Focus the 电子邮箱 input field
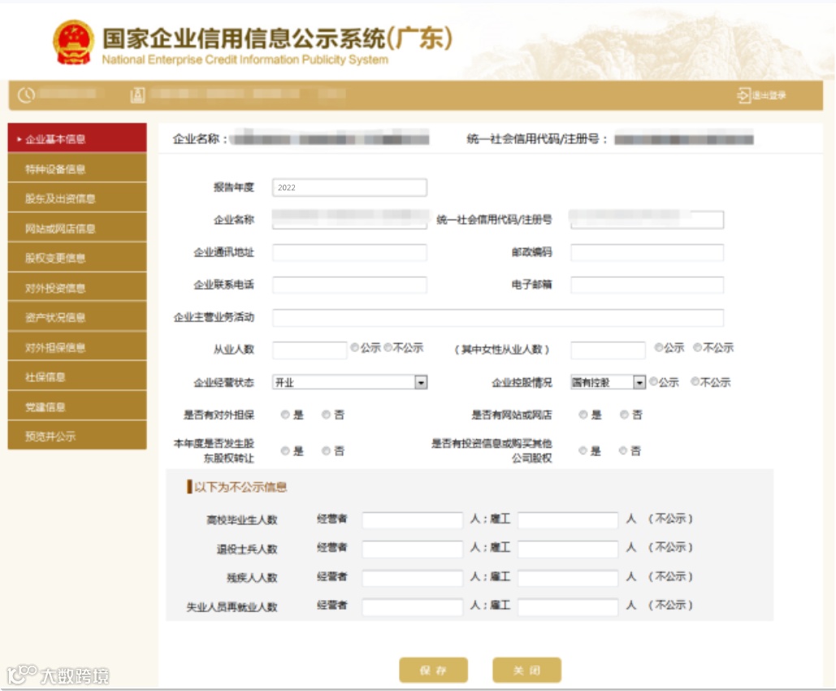 648,285
